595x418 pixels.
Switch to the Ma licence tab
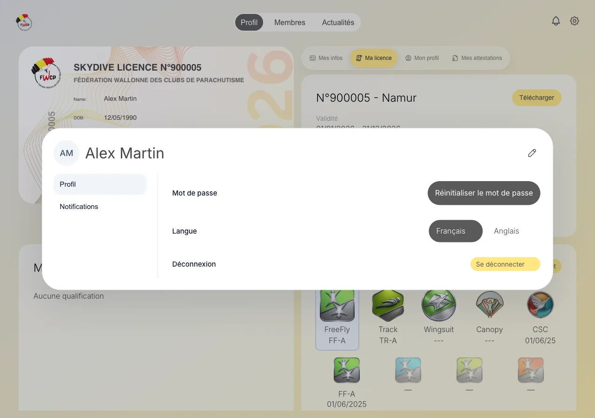[374, 58]
